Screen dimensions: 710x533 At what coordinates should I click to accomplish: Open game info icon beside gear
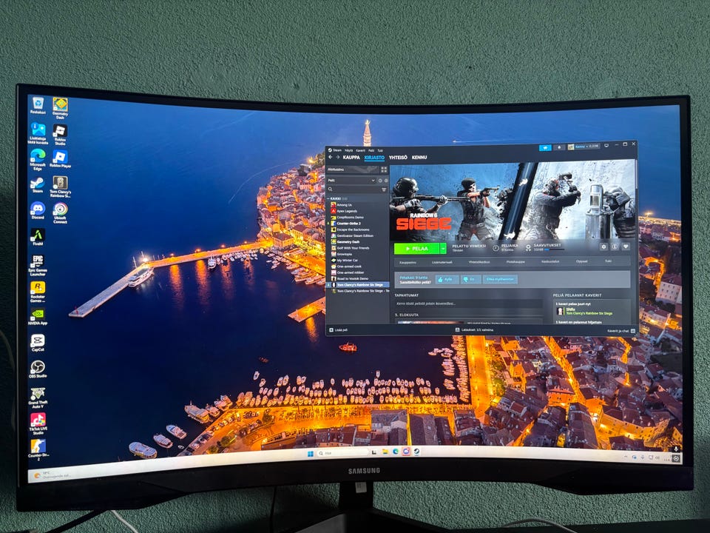[615, 247]
